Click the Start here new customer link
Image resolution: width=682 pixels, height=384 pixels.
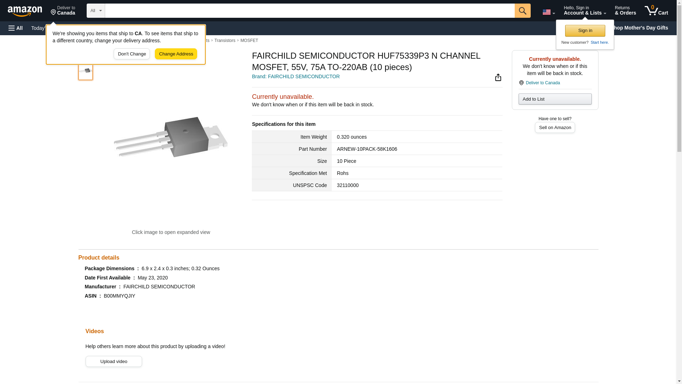599,42
